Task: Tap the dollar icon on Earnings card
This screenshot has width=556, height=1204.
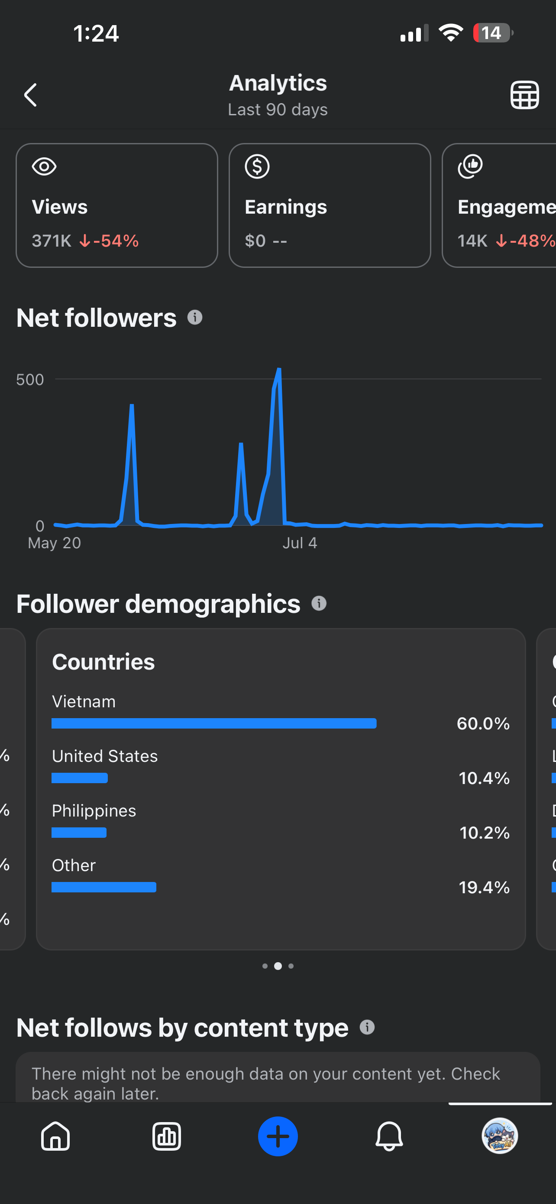Action: click(257, 166)
